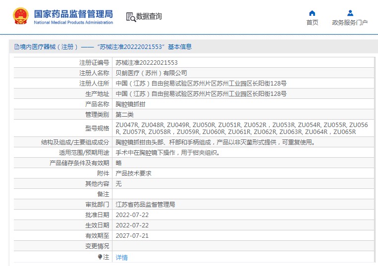Click National Medical Products Administration subtitle
The width and height of the screenshot is (378, 266).
73,22
